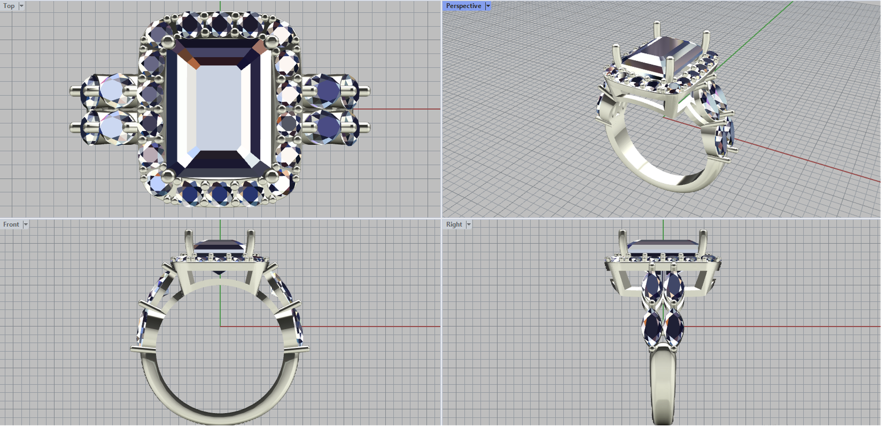885x427 pixels.
Task: Expand the Perspective viewport menu arrow
Action: click(488, 6)
